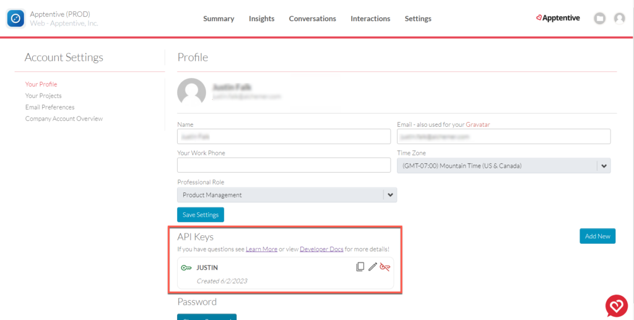Open the user account avatar menu

point(619,18)
